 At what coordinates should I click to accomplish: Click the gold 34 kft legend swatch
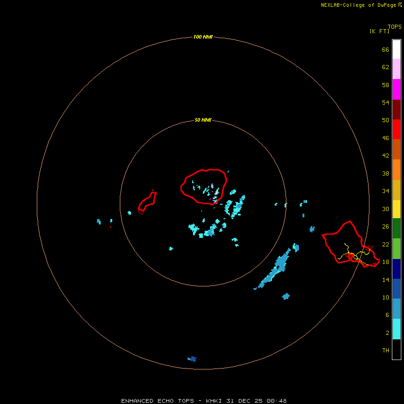pyautogui.click(x=396, y=190)
